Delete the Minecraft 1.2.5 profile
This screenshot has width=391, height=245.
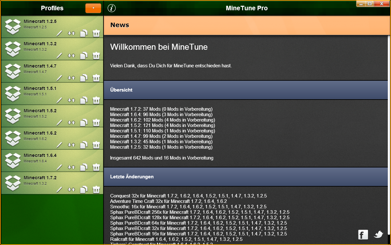pyautogui.click(x=96, y=33)
